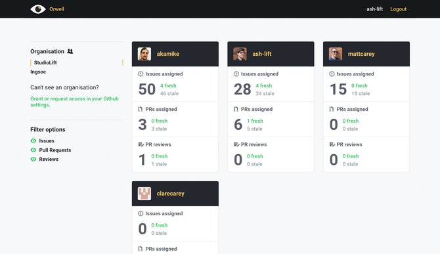Click clarecarey's Issues assigned icon

point(141,213)
